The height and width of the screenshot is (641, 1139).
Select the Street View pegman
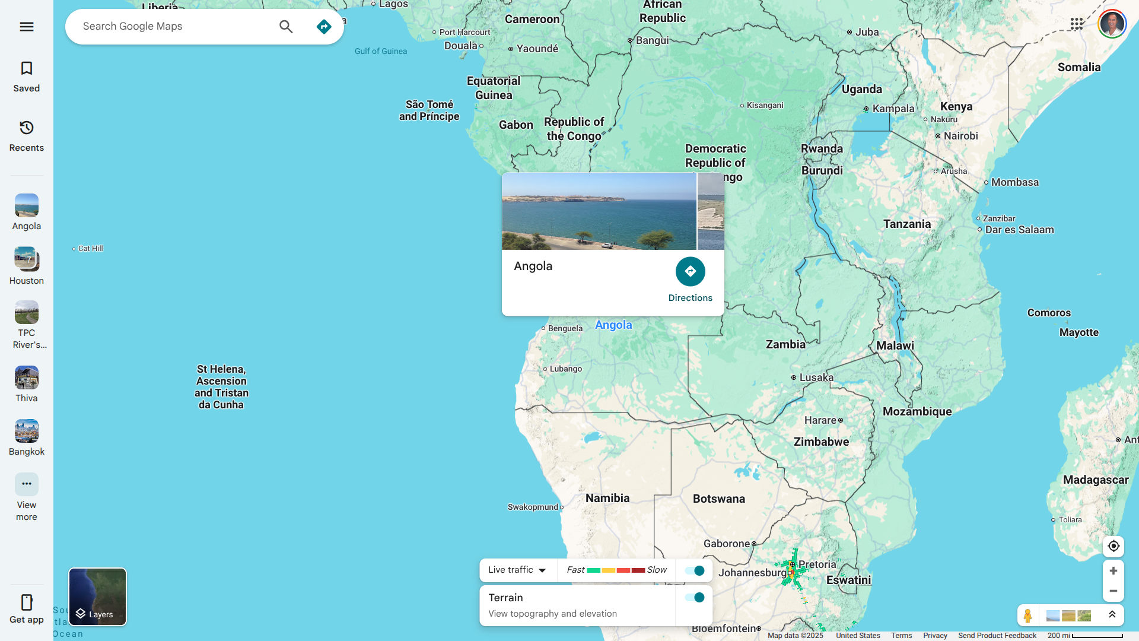[x=1027, y=615]
